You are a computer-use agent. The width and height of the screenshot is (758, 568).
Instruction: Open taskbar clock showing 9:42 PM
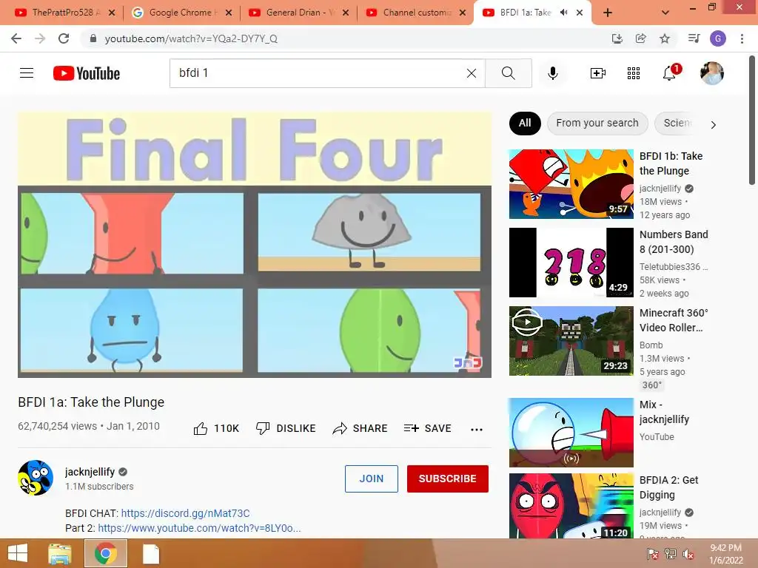[725, 554]
